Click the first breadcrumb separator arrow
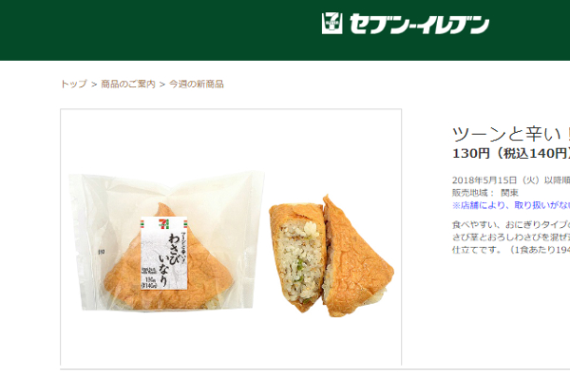The width and height of the screenshot is (570, 380). 94,85
